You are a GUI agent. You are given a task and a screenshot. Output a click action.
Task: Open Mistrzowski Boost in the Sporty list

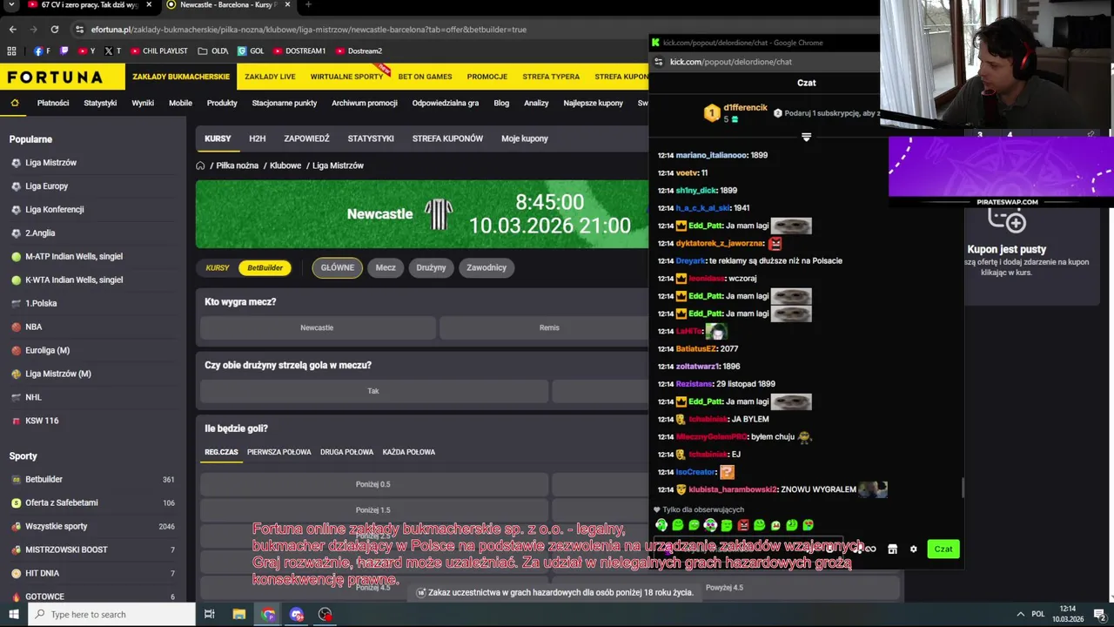coord(66,549)
